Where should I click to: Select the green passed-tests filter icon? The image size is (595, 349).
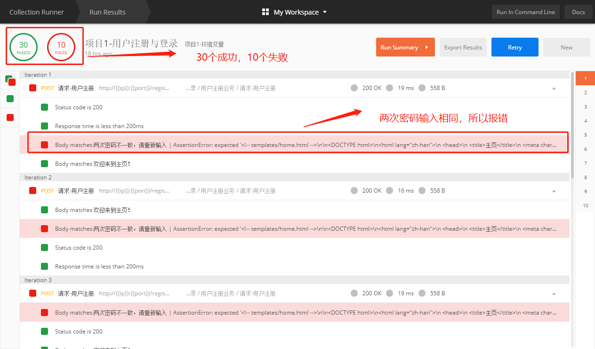click(x=9, y=99)
